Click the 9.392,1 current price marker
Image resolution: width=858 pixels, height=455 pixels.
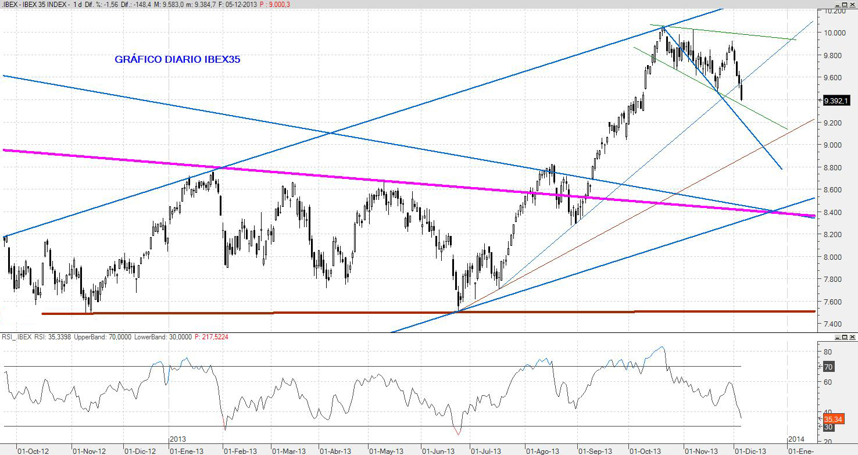click(837, 101)
